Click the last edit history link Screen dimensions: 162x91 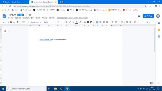(x=72, y=18)
